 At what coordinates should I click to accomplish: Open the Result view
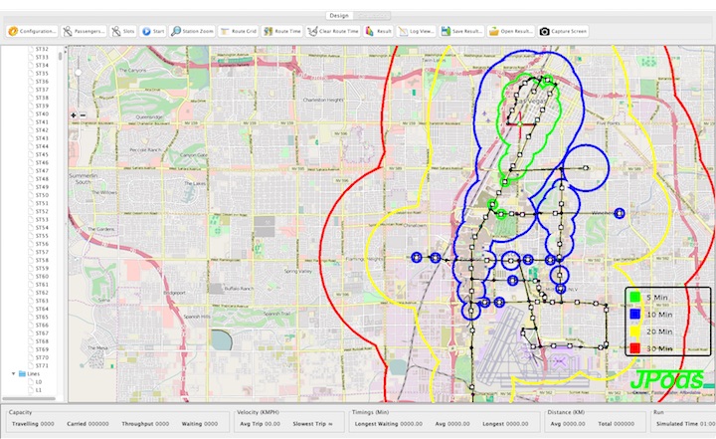coord(379,32)
